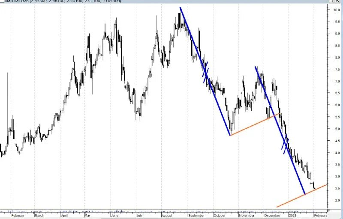Click the 9.0 price axis label
343x219 pixels.
pos(337,34)
